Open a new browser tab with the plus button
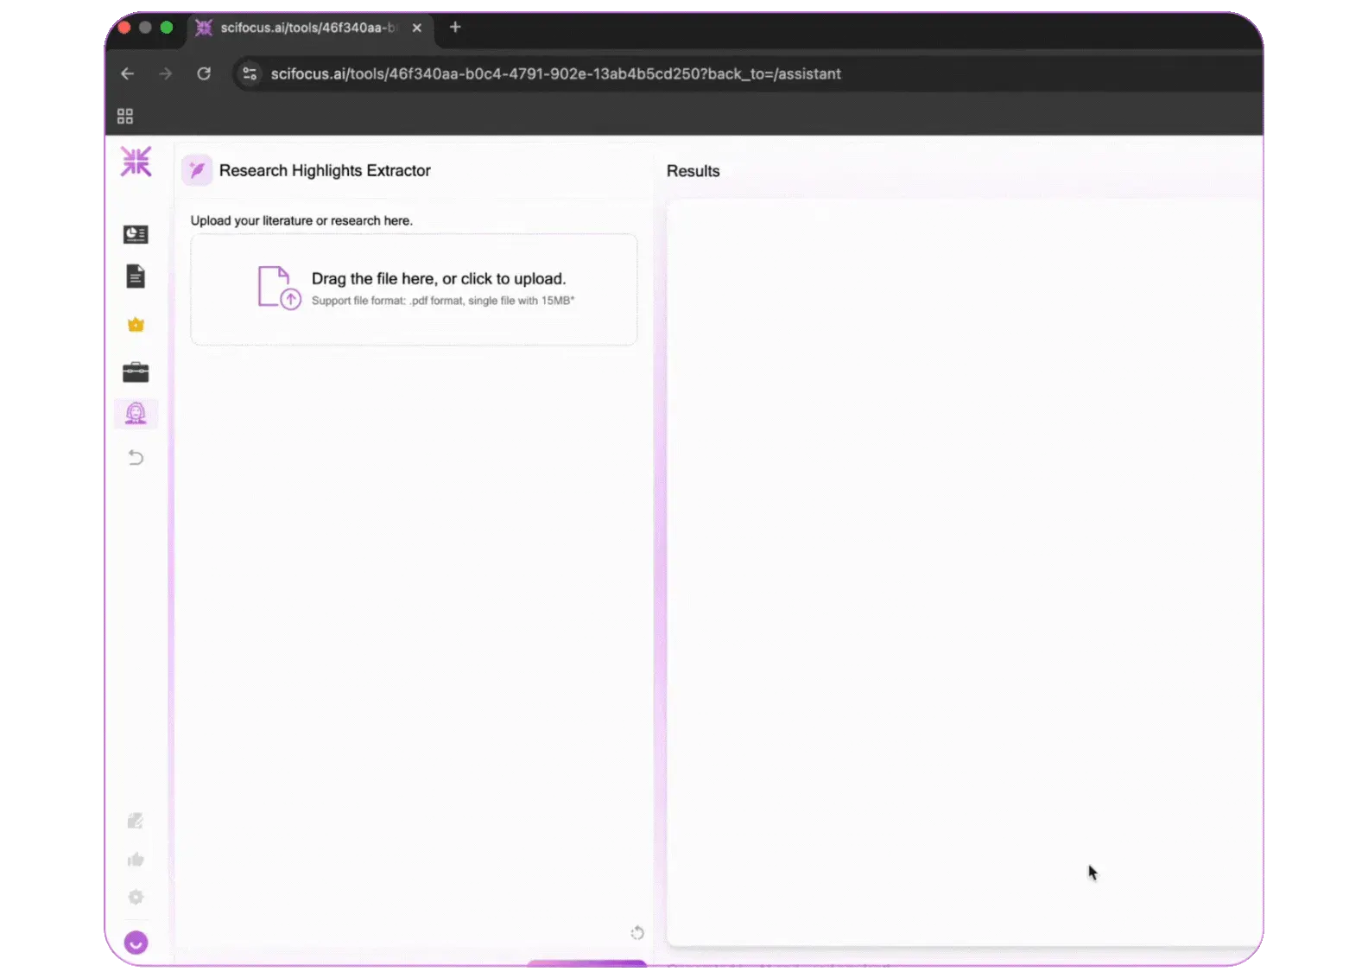Image resolution: width=1368 pixels, height=978 pixels. 455,28
